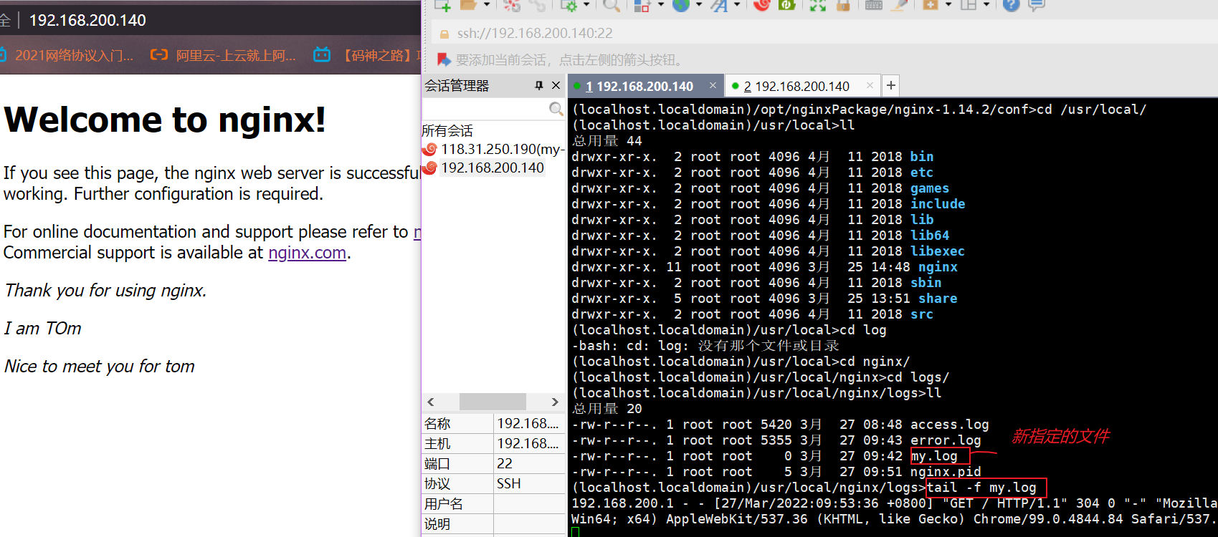1218x537 pixels.
Task: Click the Xftp green file transfer icon
Action: click(786, 5)
